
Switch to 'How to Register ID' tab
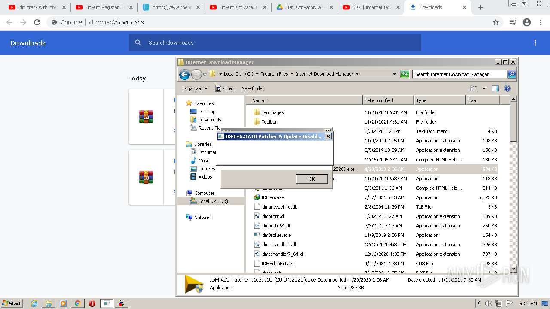tap(105, 7)
